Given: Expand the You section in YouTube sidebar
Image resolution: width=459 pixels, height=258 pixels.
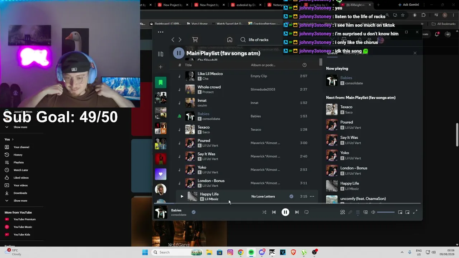Looking at the screenshot, I should click(9, 139).
